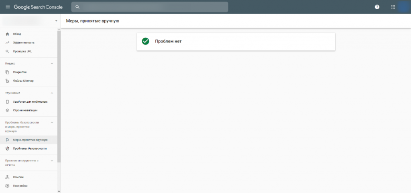Click the sidebar scrollbar down arrow
Screen dimensions: 411x193
click(x=59, y=191)
